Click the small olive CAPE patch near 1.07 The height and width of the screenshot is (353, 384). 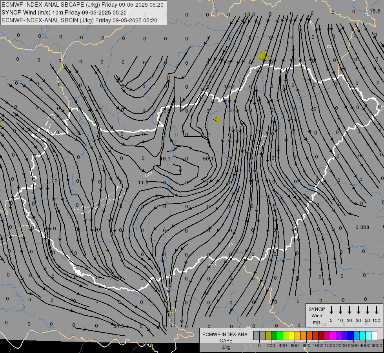click(217, 120)
